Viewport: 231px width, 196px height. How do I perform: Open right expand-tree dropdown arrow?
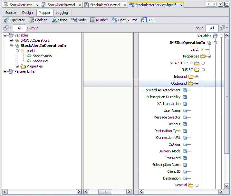point(227,28)
